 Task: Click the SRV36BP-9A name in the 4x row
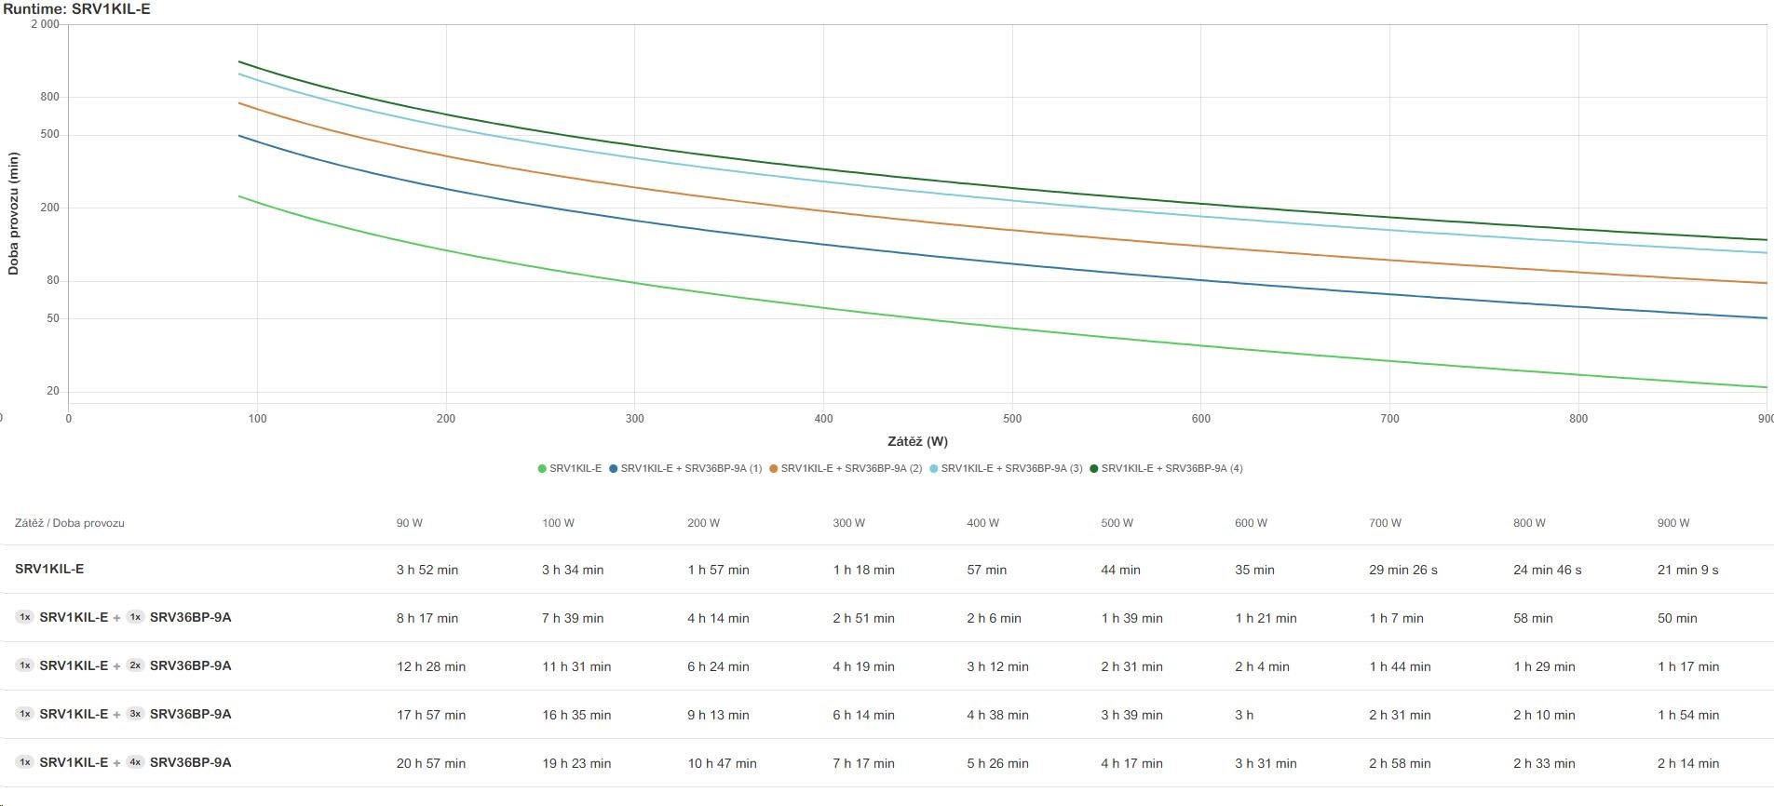click(x=190, y=762)
